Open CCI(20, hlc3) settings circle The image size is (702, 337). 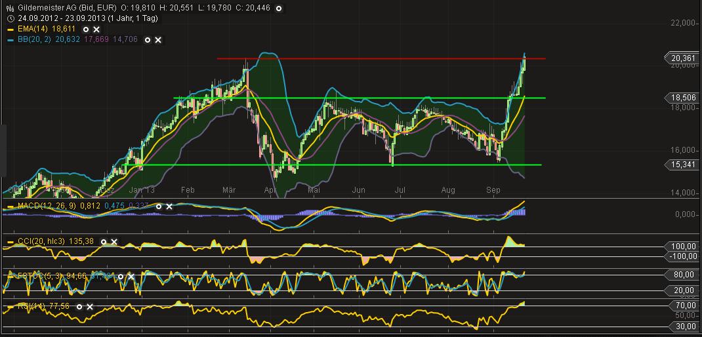(x=103, y=241)
